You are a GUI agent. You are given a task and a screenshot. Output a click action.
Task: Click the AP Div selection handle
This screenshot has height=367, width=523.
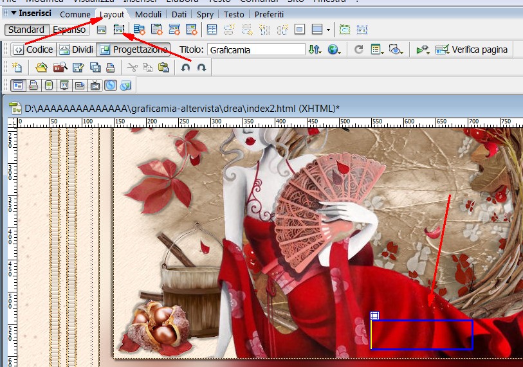[x=374, y=316]
